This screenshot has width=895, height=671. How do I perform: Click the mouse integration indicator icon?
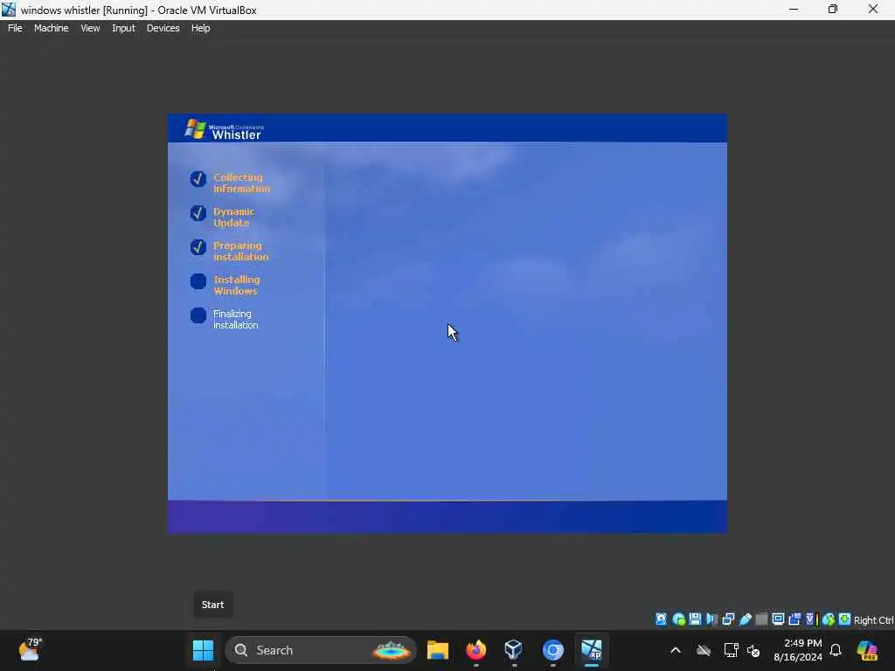(x=829, y=619)
